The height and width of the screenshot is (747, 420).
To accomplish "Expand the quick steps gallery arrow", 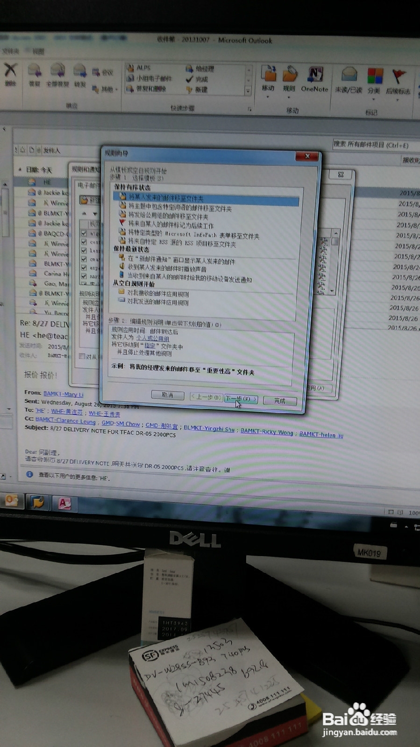I will point(248,92).
